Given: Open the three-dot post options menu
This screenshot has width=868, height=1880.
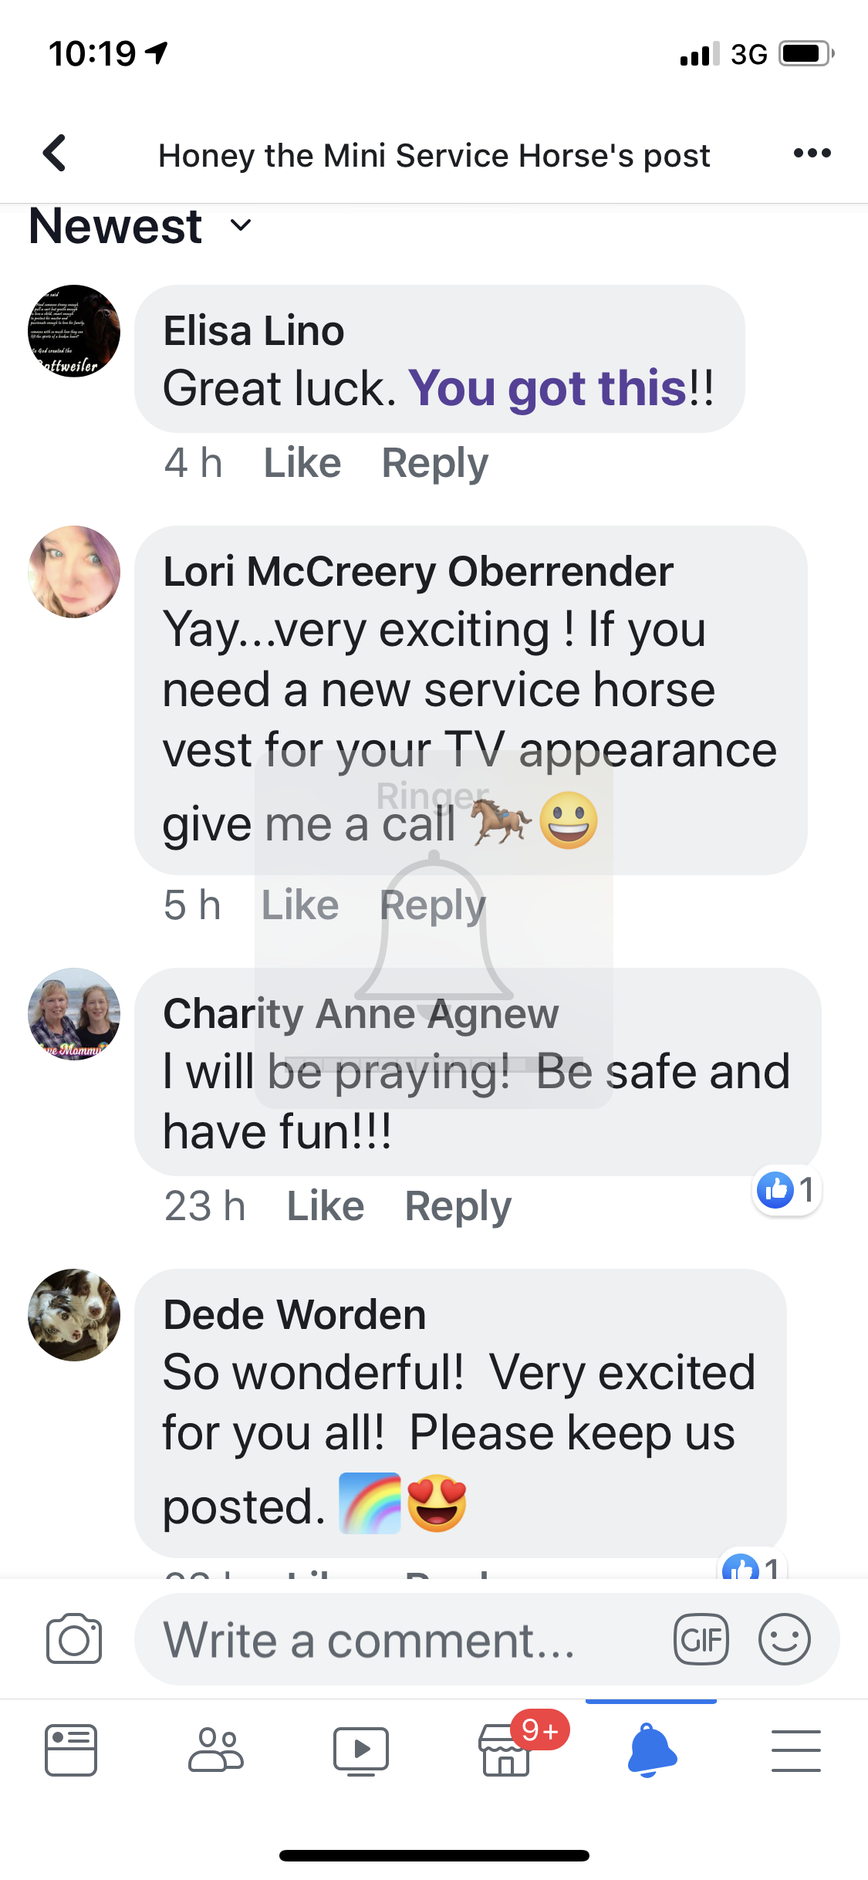Looking at the screenshot, I should click(x=812, y=153).
